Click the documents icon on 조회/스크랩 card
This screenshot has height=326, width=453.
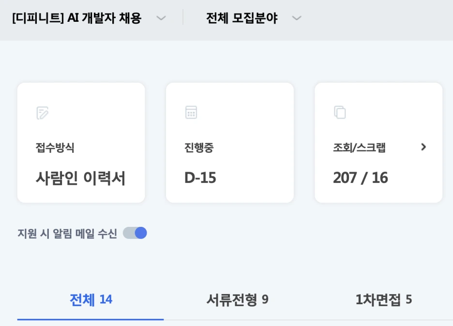pyautogui.click(x=341, y=112)
